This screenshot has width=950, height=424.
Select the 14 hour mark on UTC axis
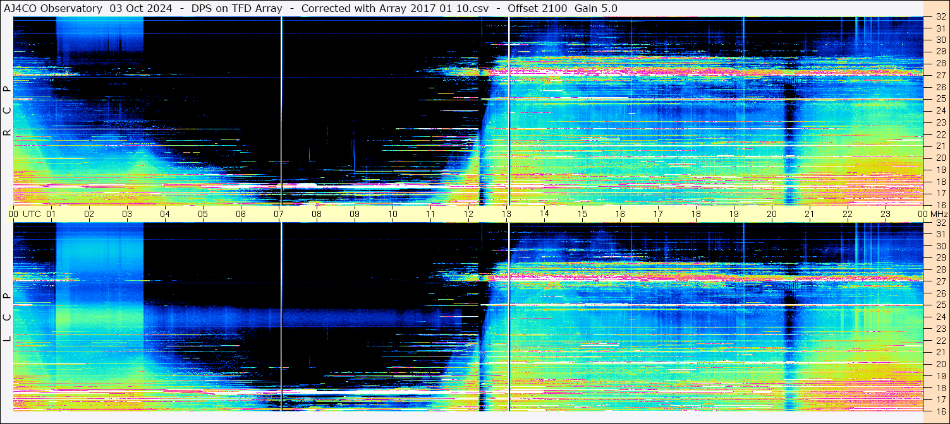click(x=544, y=214)
